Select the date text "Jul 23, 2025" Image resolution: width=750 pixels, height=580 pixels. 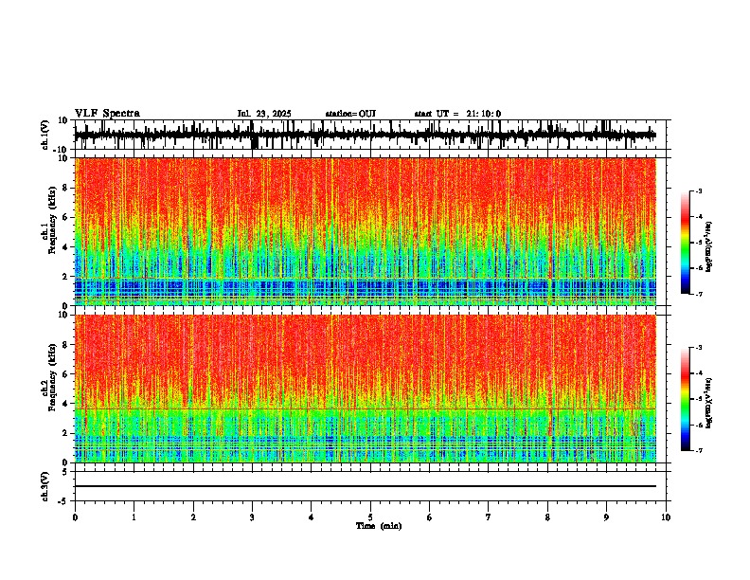(x=264, y=114)
